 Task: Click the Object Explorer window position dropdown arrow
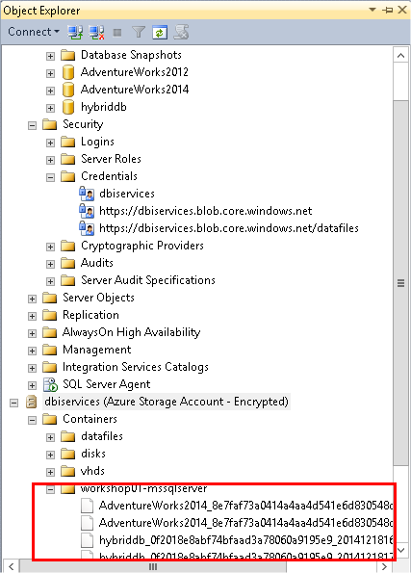click(372, 10)
